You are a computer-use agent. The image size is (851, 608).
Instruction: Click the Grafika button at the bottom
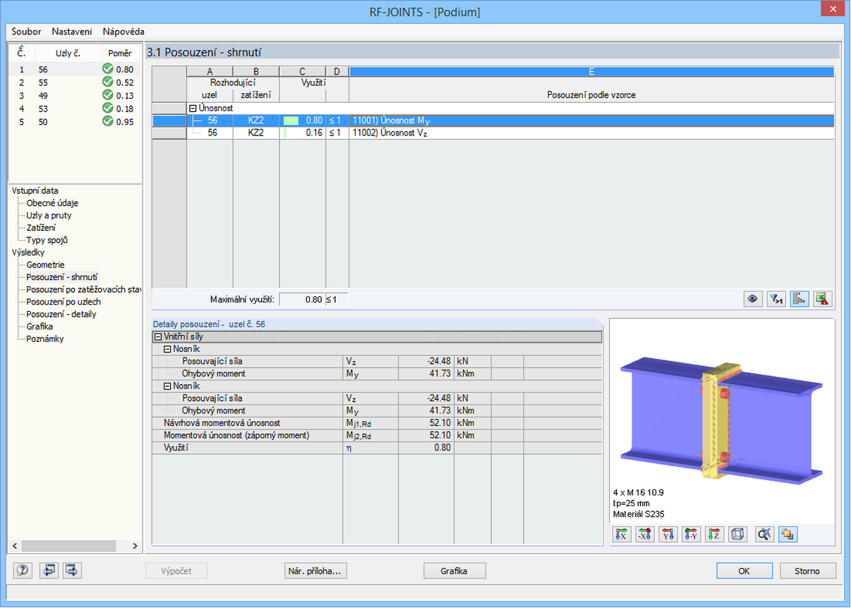click(x=454, y=571)
